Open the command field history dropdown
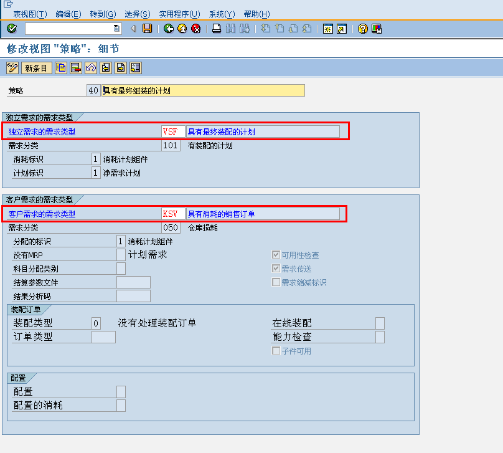 click(117, 29)
